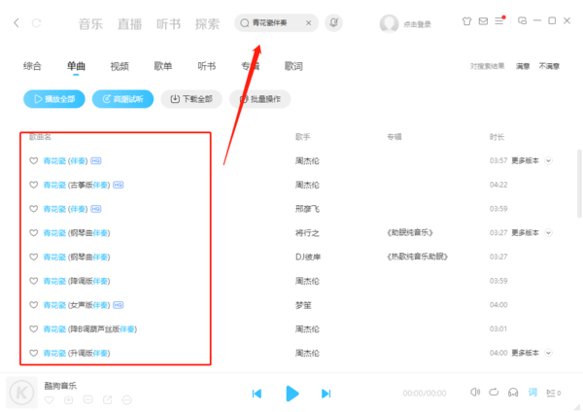This screenshot has height=412, width=583.
Task: Rate search results as 不满意
Action: click(549, 66)
